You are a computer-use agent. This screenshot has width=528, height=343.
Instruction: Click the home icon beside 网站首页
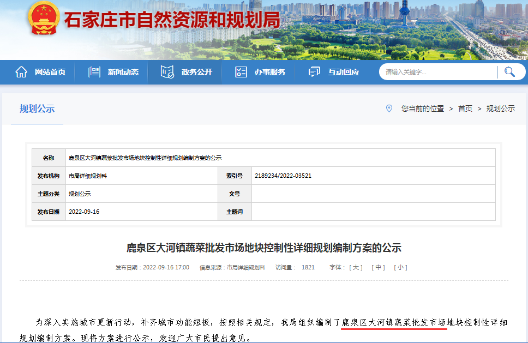pos(21,72)
